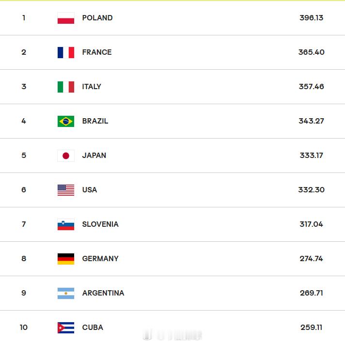The width and height of the screenshot is (345, 344).
Task: Click Germany's score 274.74
Action: (311, 259)
